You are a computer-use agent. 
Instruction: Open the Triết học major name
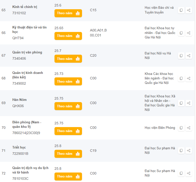click(19, 148)
